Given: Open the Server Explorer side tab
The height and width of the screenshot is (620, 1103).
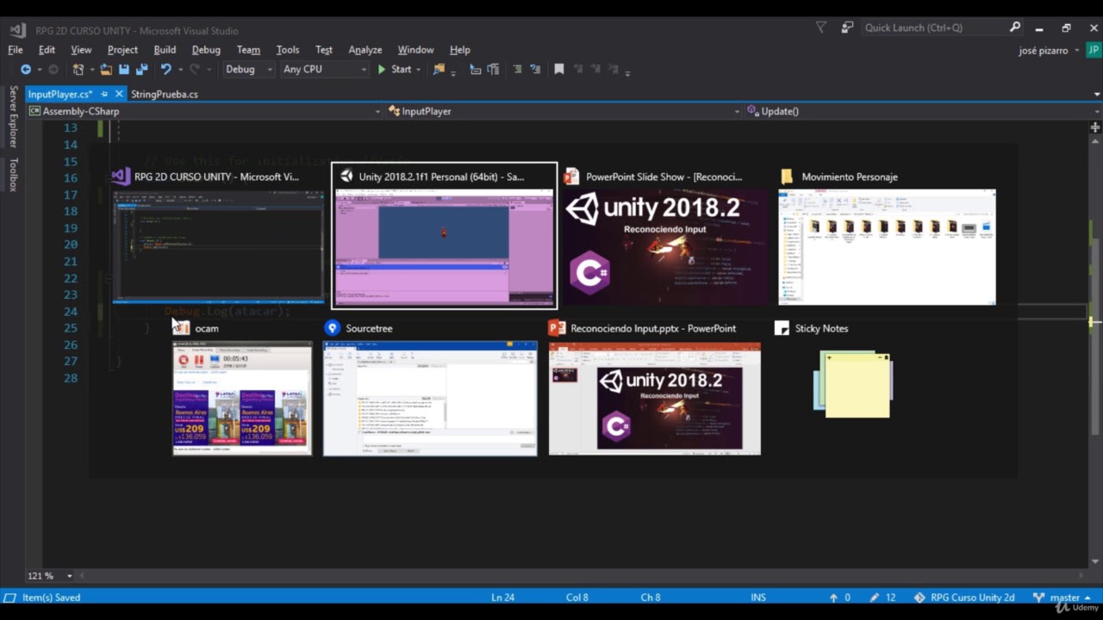Looking at the screenshot, I should (13, 116).
